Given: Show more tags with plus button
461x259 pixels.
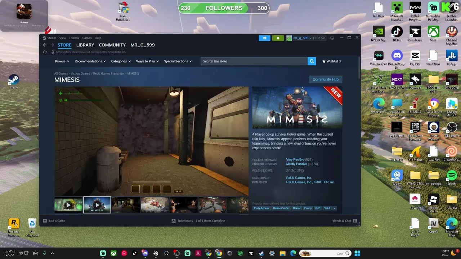Looking at the screenshot, I should pyautogui.click(x=335, y=208).
